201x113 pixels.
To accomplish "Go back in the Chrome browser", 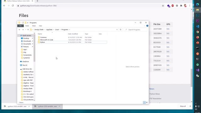I will pos(4,6).
